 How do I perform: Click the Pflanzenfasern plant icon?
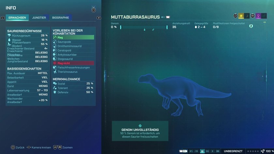9,44
